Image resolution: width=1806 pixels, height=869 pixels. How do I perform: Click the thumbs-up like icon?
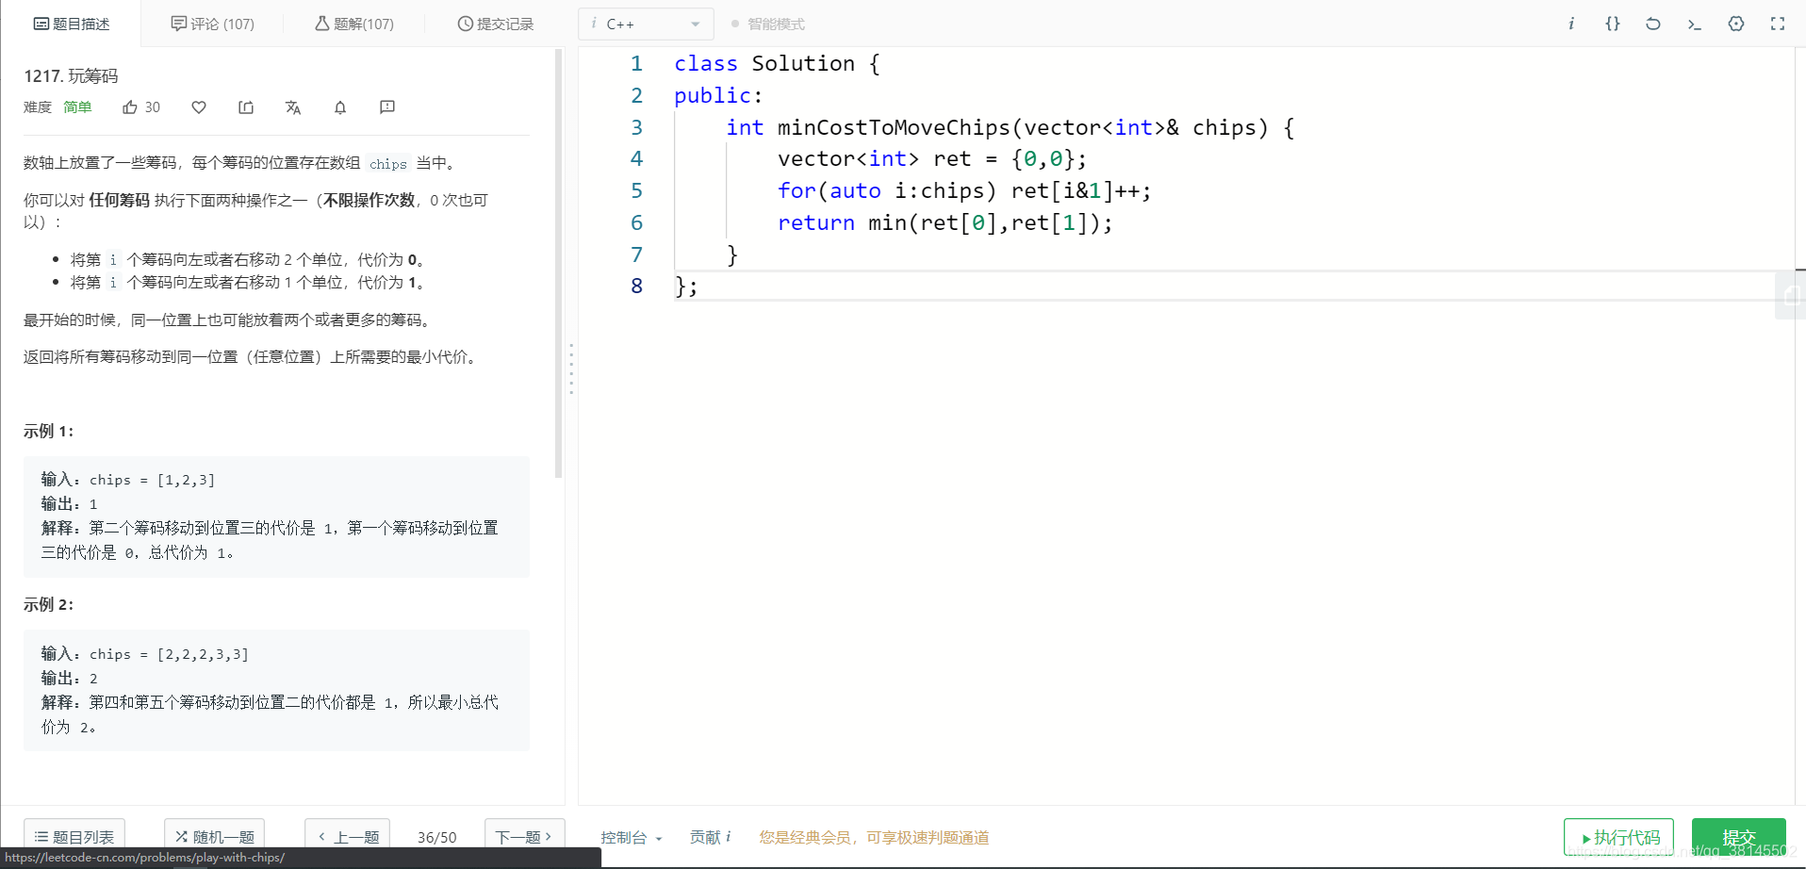coord(130,107)
